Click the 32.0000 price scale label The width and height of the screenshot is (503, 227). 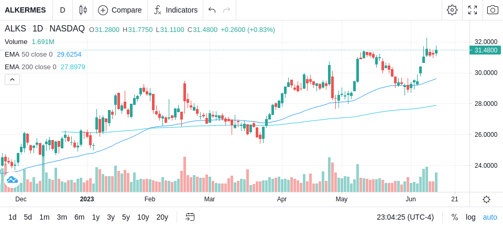coord(486,42)
